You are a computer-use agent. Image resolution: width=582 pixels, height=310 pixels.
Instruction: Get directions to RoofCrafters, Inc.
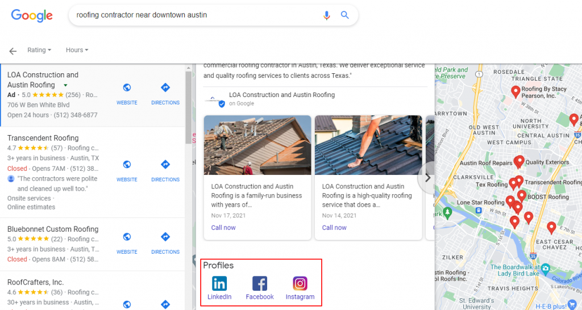(165, 304)
